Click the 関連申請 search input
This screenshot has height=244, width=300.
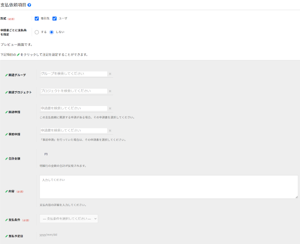point(73,108)
